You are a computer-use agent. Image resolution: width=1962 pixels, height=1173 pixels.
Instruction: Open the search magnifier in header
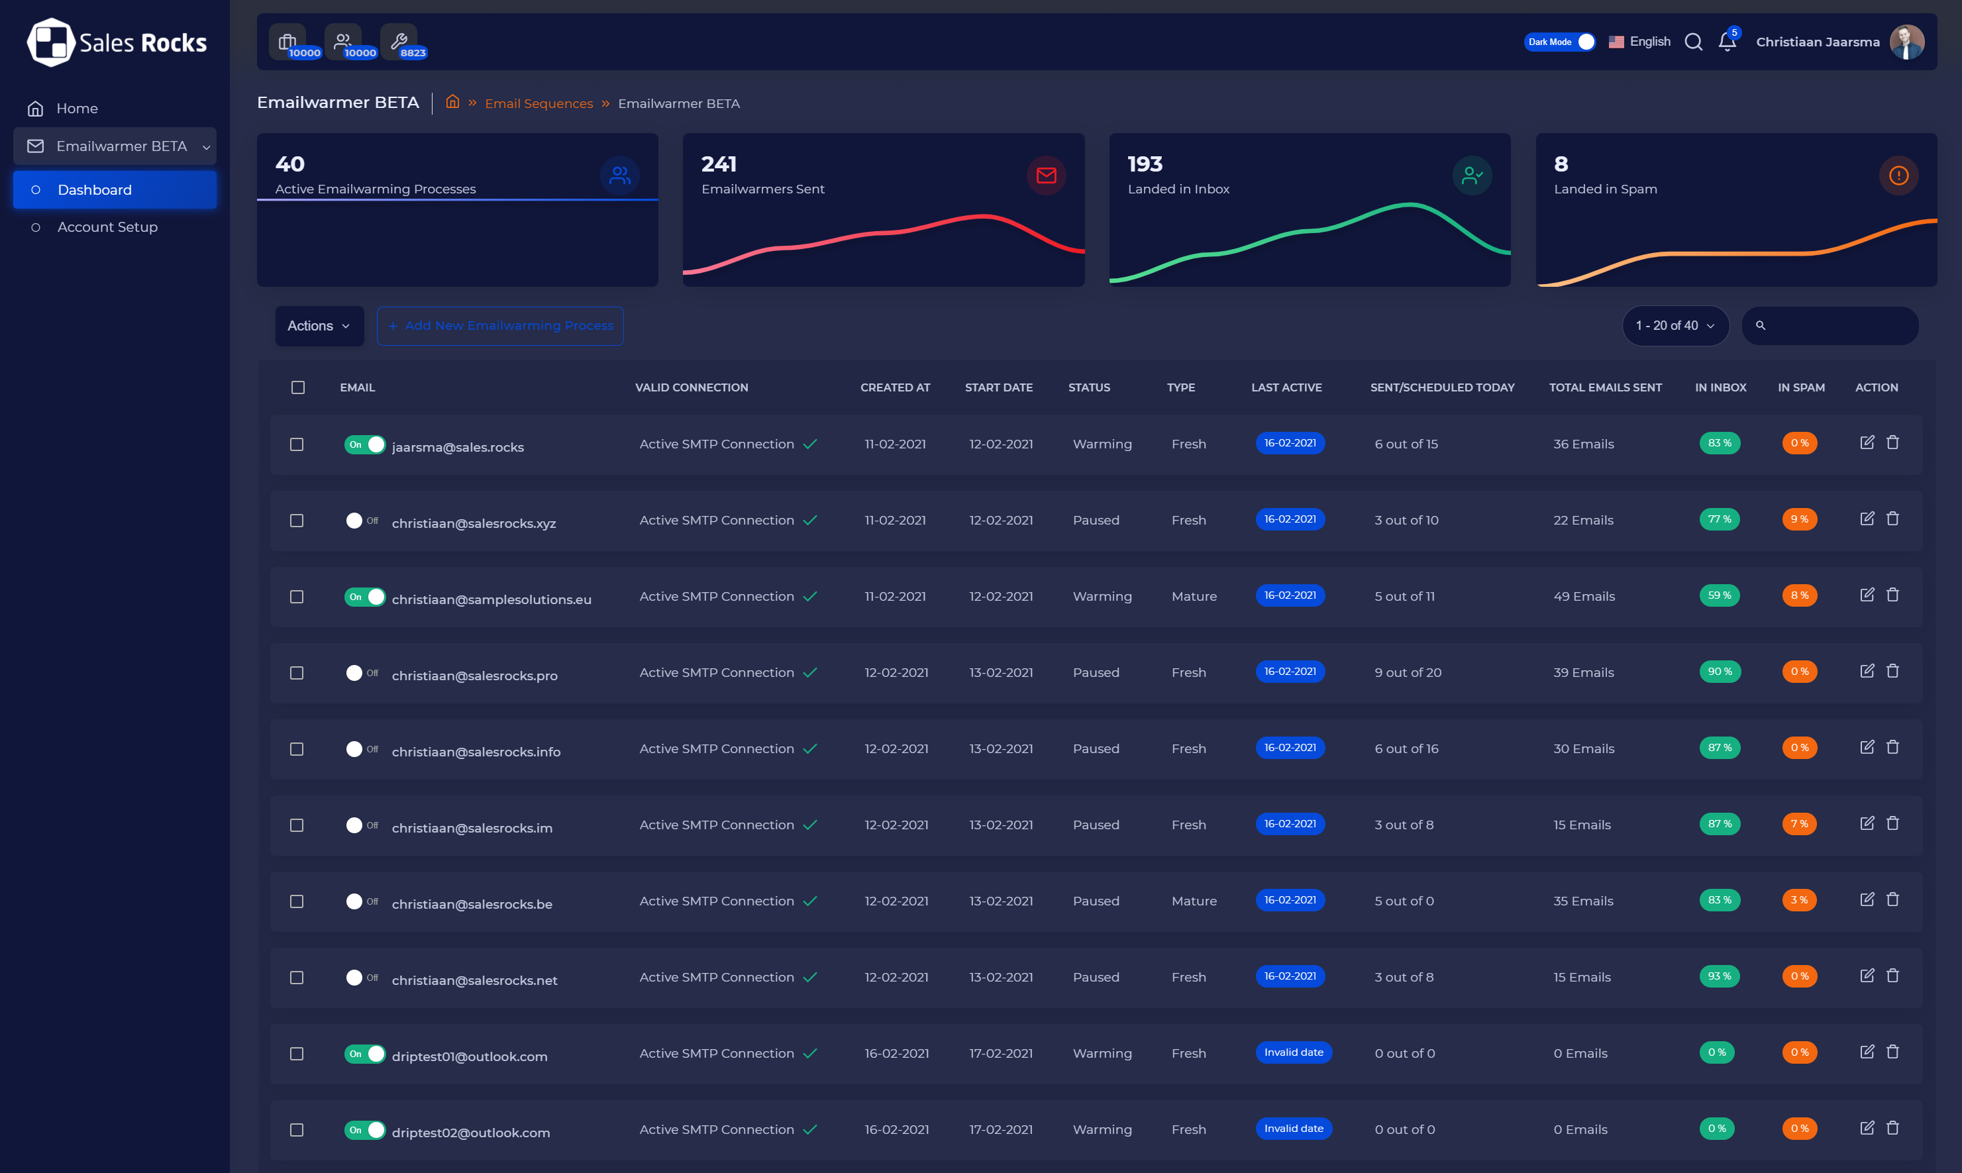pyautogui.click(x=1692, y=42)
